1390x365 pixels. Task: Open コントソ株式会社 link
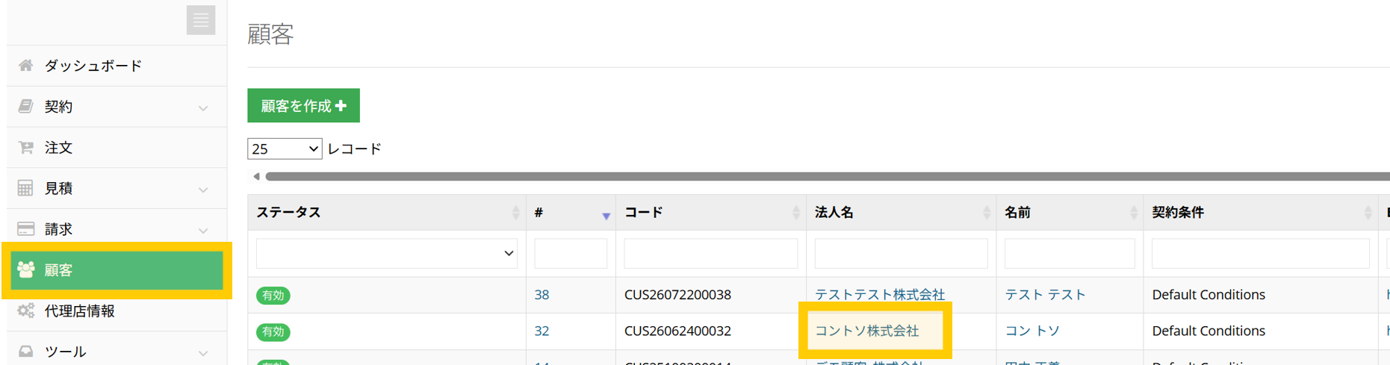[x=867, y=331]
